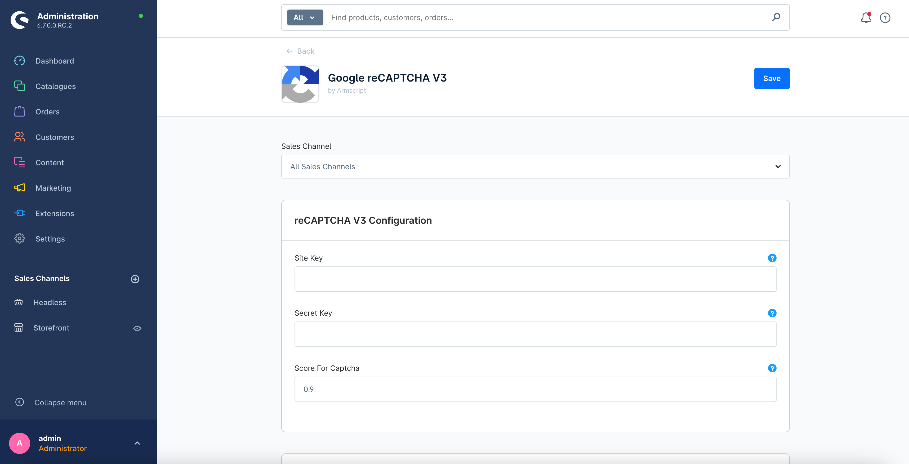This screenshot has height=464, width=909.
Task: Open the Extensions menu
Action: 55,213
